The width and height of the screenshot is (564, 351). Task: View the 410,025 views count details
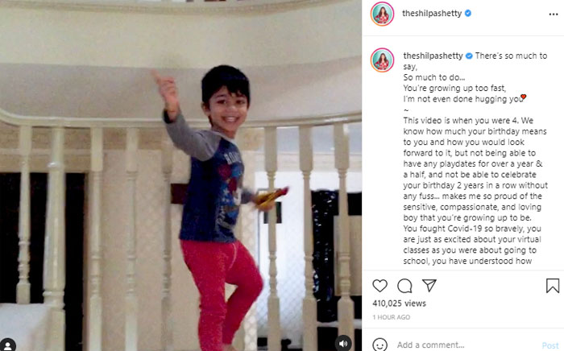point(400,304)
